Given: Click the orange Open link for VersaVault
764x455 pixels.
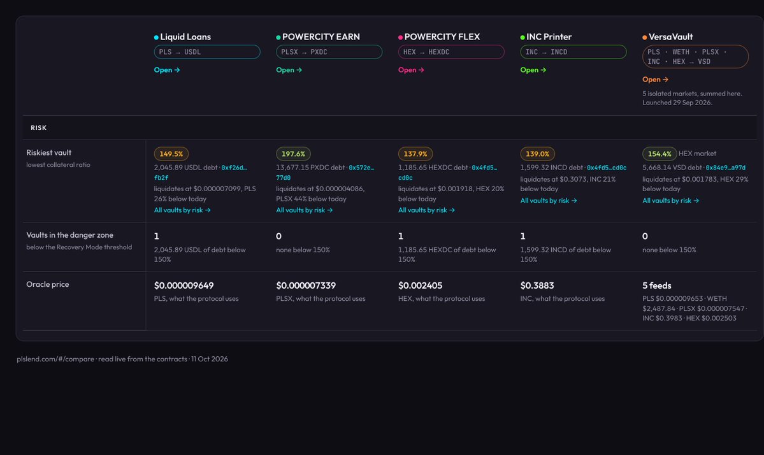Looking at the screenshot, I should [x=655, y=80].
